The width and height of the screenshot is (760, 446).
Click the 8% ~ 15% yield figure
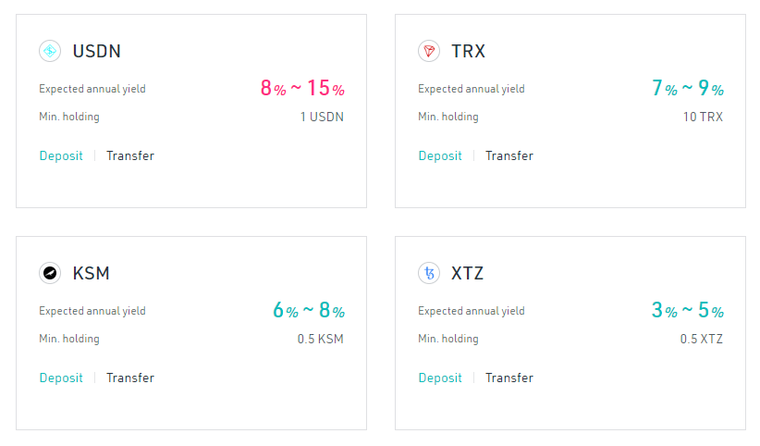[x=302, y=88]
